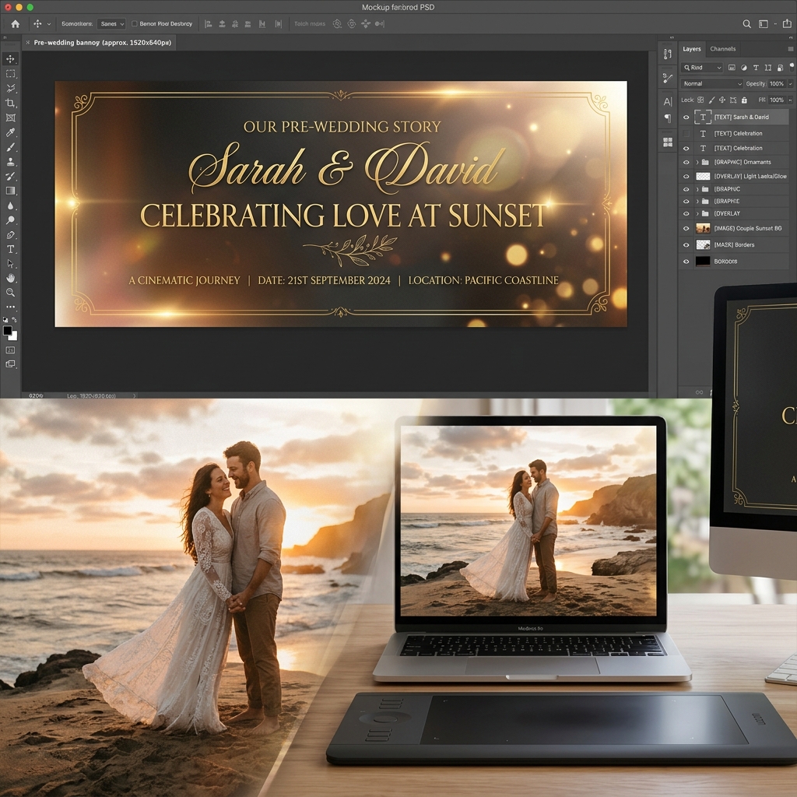Switch to the Layers tab
The height and width of the screenshot is (797, 797).
691,49
